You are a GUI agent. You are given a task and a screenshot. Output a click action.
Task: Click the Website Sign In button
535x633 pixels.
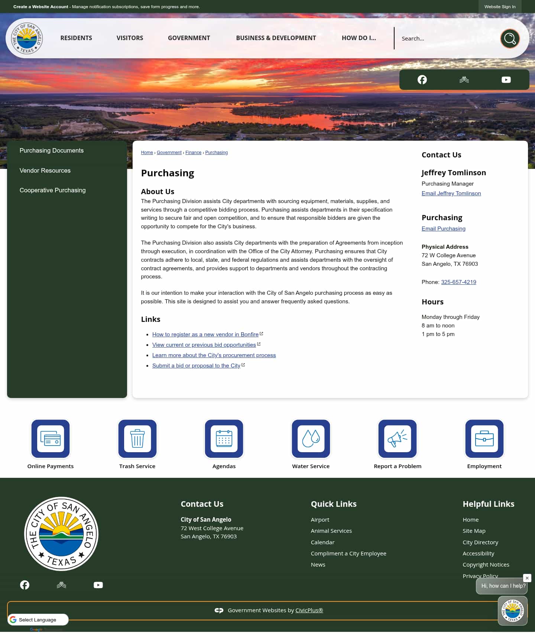pos(500,7)
